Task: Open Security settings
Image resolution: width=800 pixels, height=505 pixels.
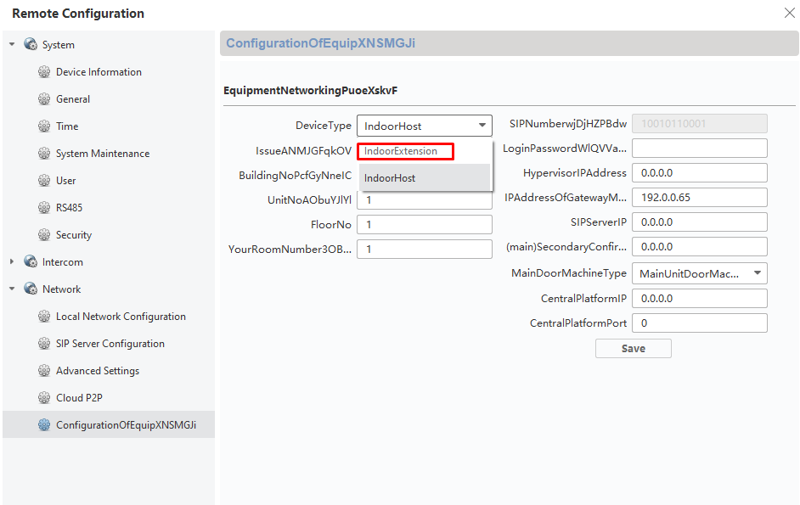Action: tap(74, 234)
